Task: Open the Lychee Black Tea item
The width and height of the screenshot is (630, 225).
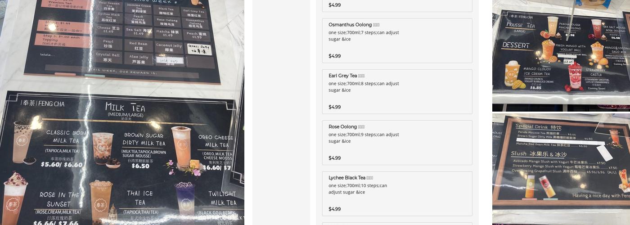Action: coord(397,193)
